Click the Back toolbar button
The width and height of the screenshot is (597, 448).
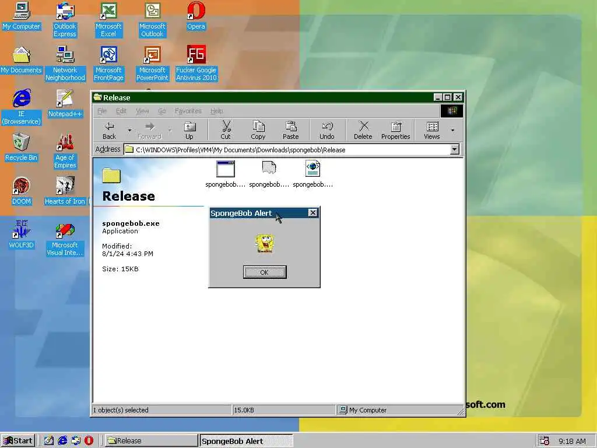click(109, 130)
